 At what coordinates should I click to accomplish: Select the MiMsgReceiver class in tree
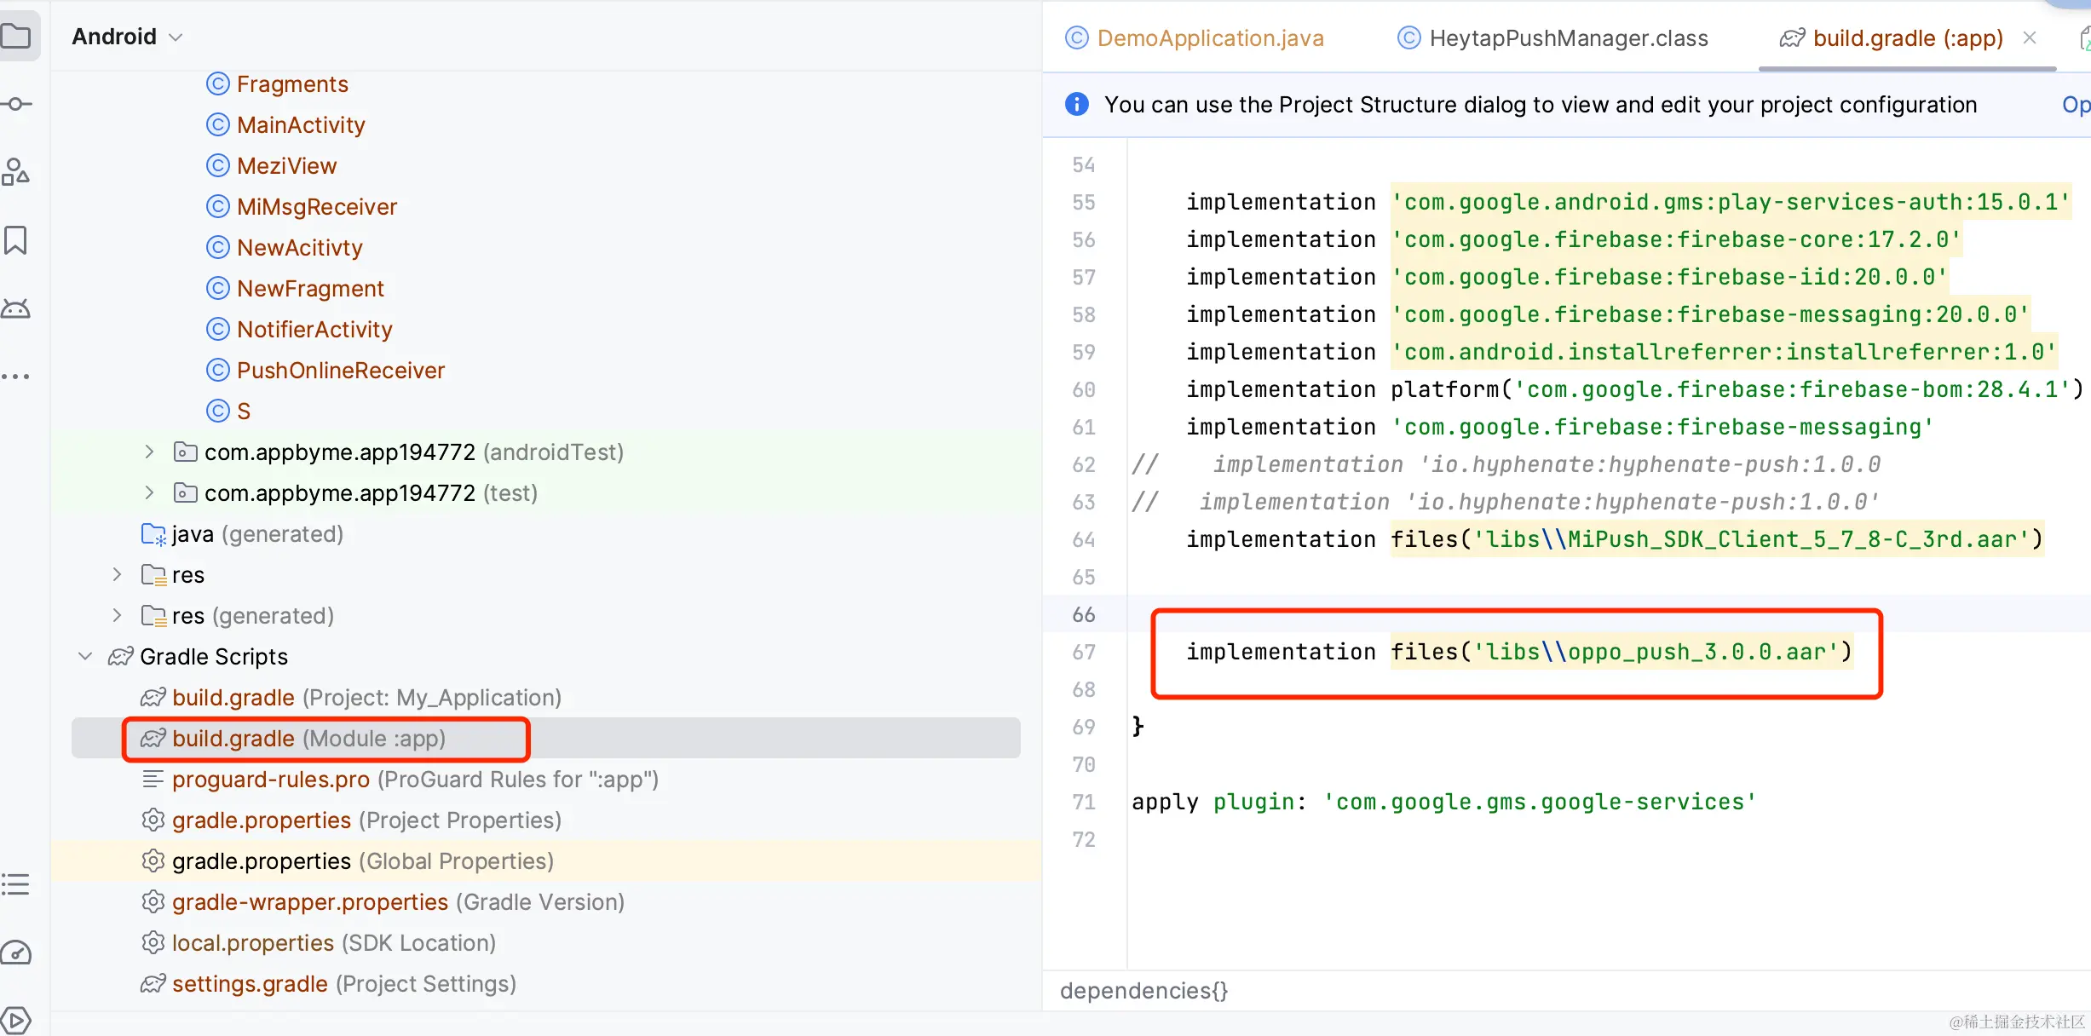point(316,207)
